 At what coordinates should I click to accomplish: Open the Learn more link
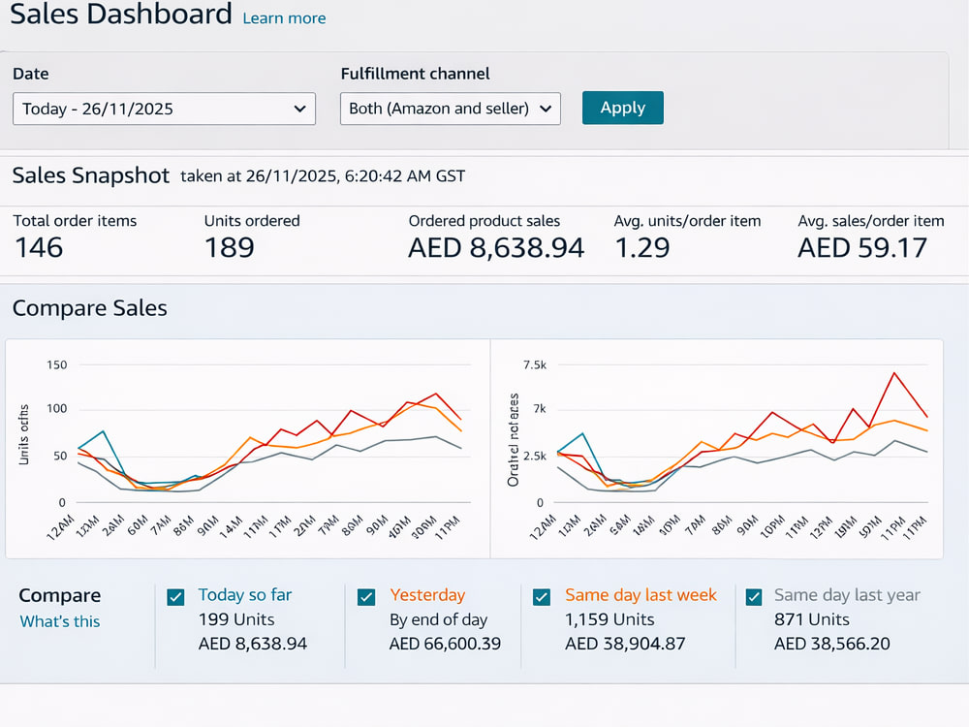[x=284, y=17]
